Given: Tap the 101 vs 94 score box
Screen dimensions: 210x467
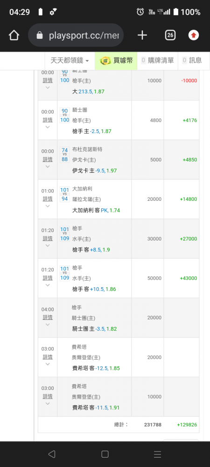Looking at the screenshot, I should pos(64,194).
